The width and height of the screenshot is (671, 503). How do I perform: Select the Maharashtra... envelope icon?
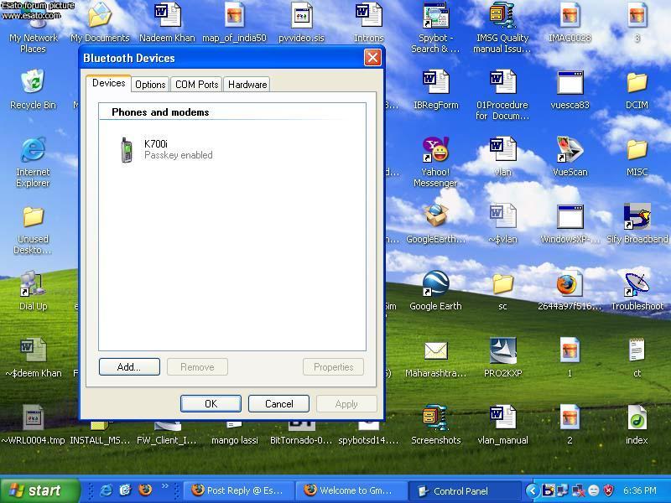435,350
